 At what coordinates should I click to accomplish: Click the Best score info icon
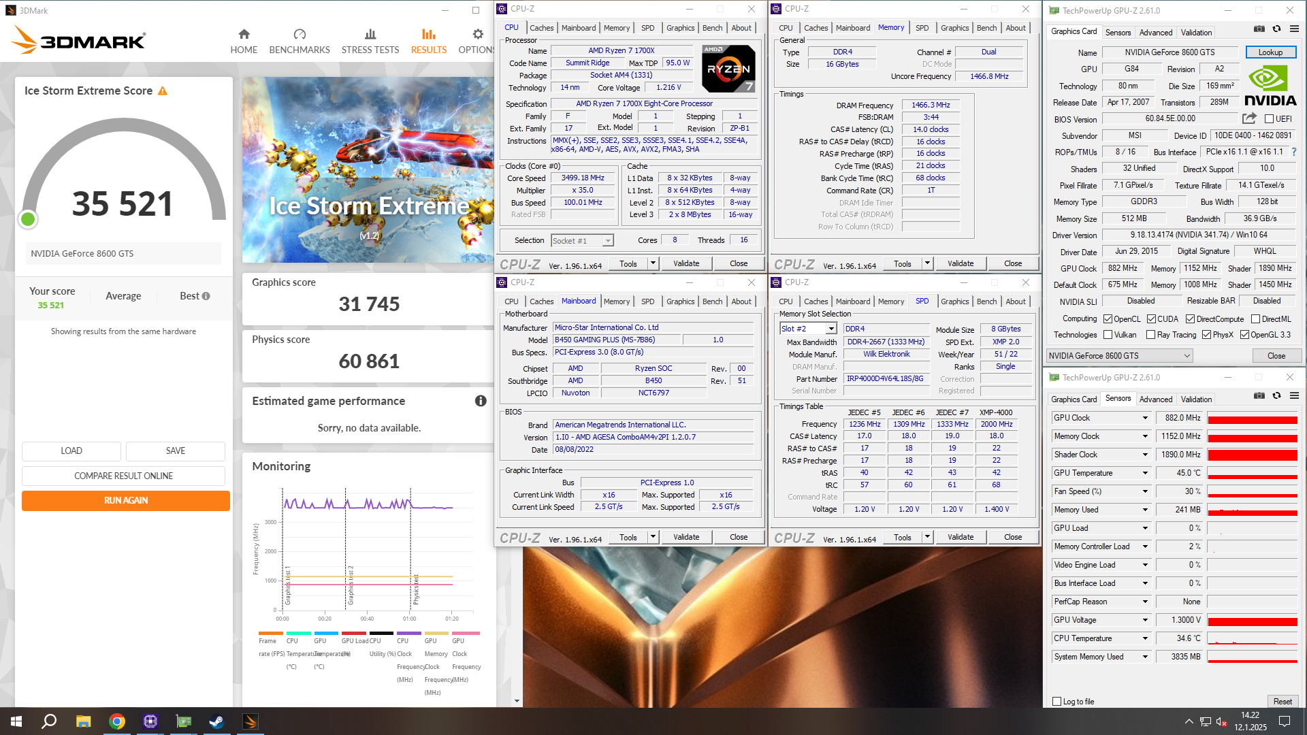coord(206,296)
